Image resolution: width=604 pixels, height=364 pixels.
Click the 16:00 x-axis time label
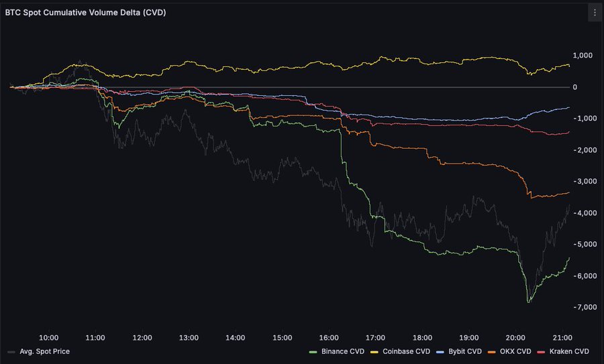pos(329,338)
